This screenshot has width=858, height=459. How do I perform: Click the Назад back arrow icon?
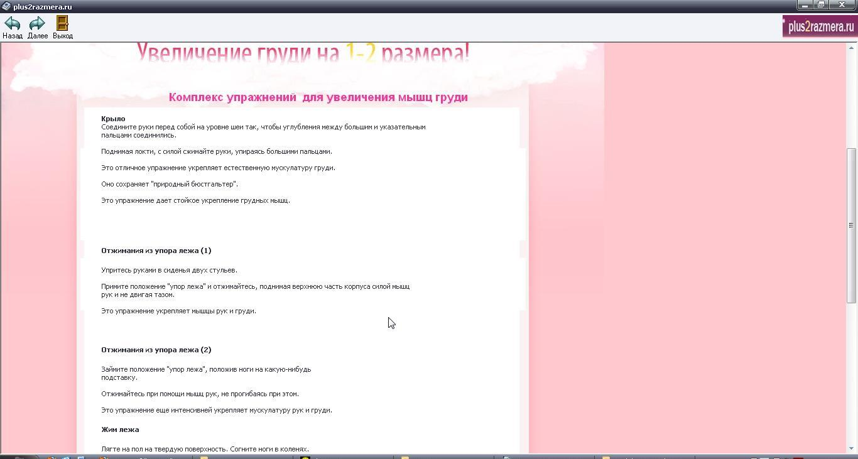click(12, 24)
